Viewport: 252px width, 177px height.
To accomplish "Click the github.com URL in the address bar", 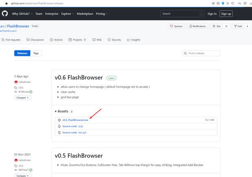I will 37,3.
